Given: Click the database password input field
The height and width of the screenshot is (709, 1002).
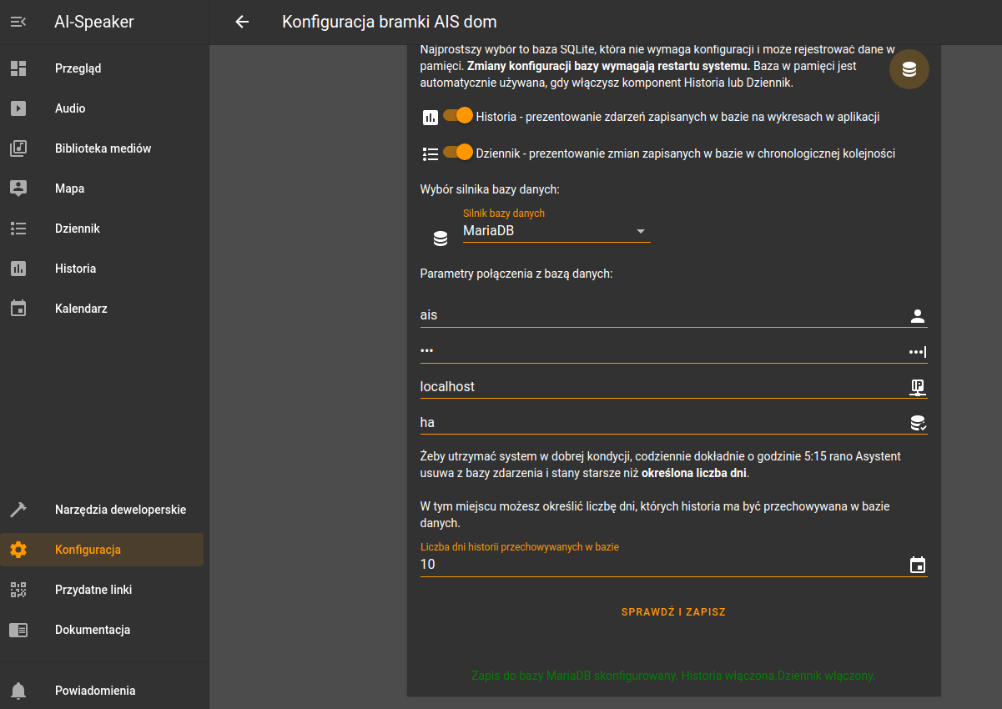Looking at the screenshot, I should point(659,351).
